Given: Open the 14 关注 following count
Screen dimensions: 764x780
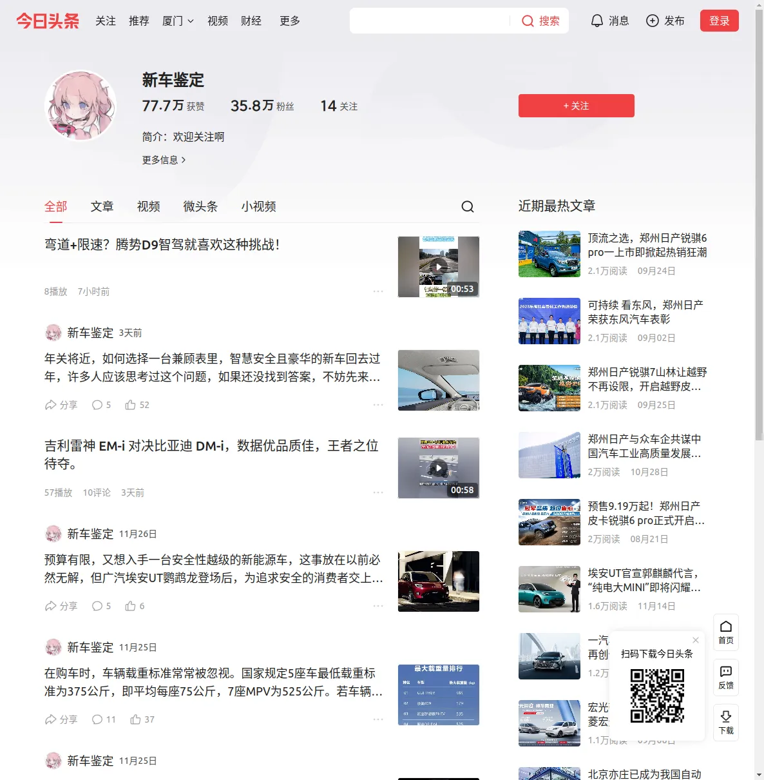Looking at the screenshot, I should [339, 106].
